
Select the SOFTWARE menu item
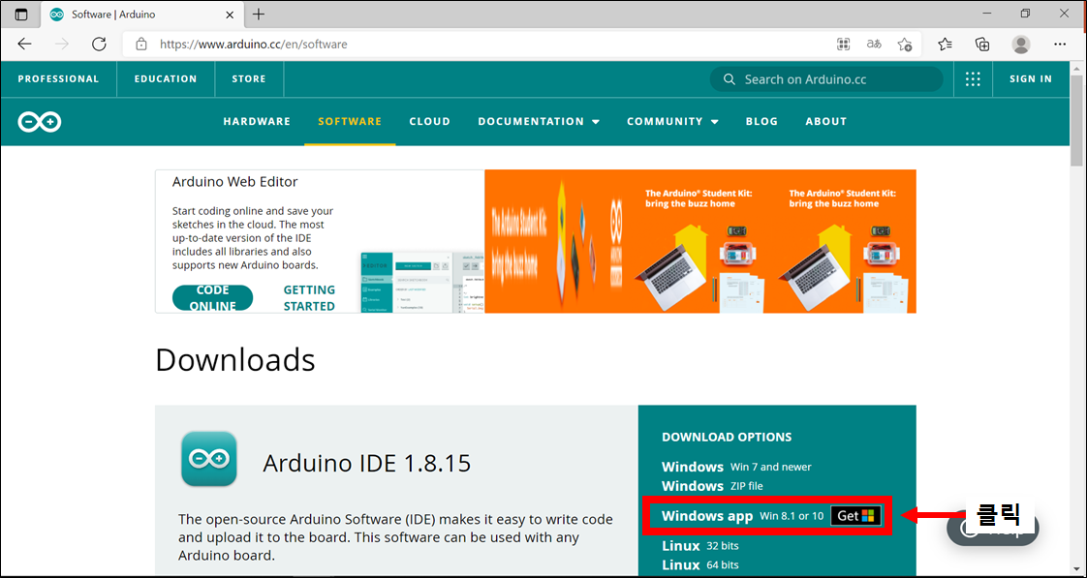coord(350,121)
